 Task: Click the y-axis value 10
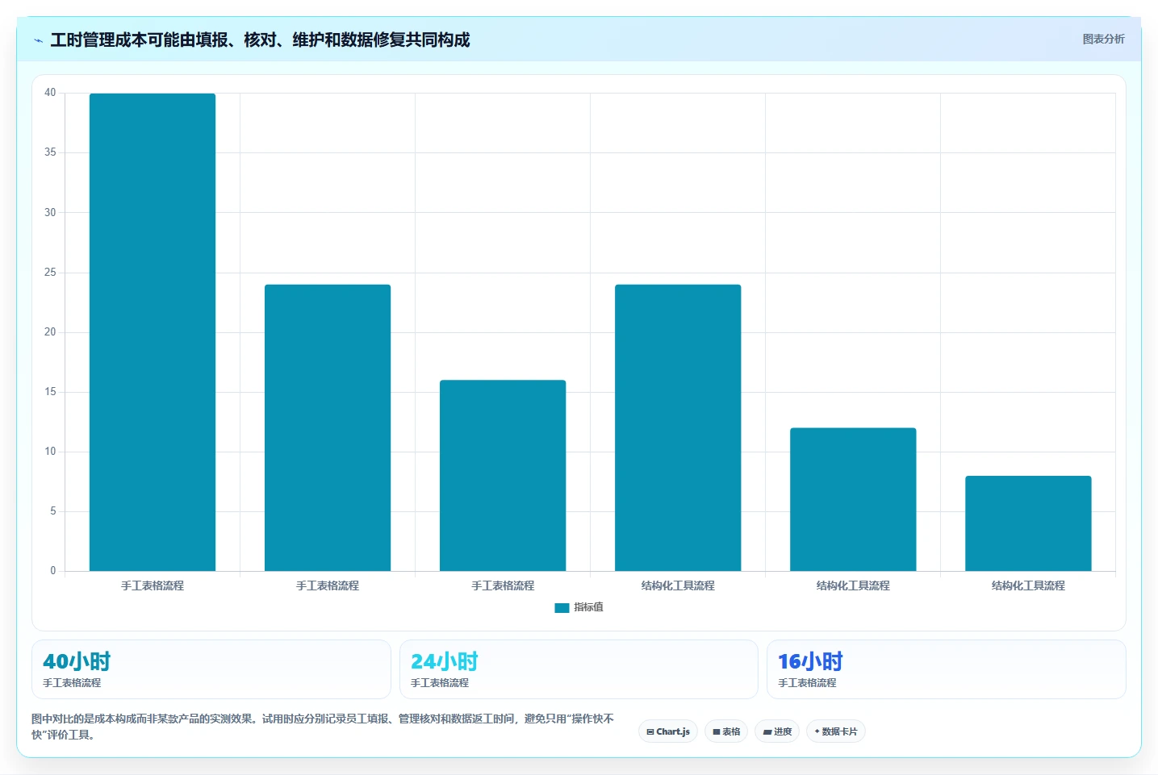point(50,452)
